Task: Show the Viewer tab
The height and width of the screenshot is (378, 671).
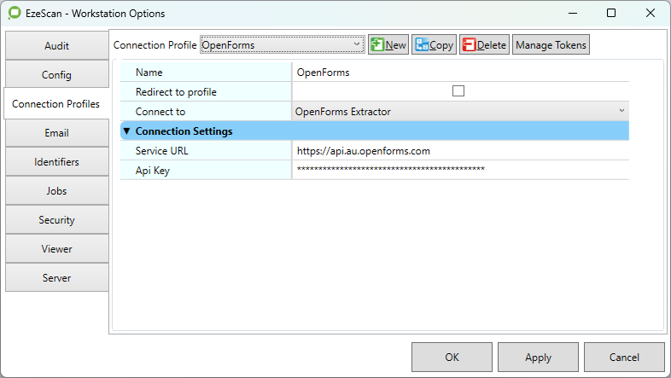Action: pyautogui.click(x=56, y=249)
